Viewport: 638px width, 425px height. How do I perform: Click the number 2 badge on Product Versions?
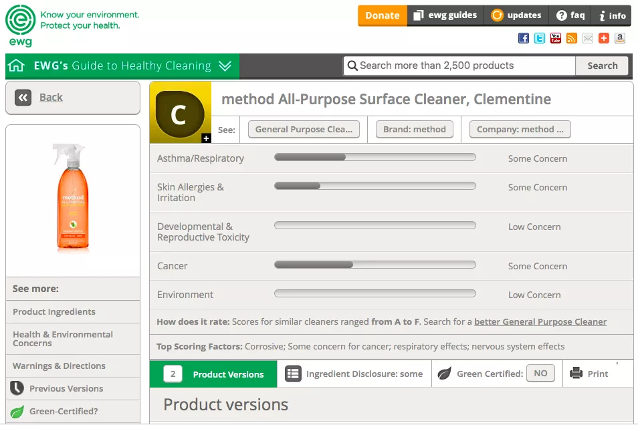point(173,374)
